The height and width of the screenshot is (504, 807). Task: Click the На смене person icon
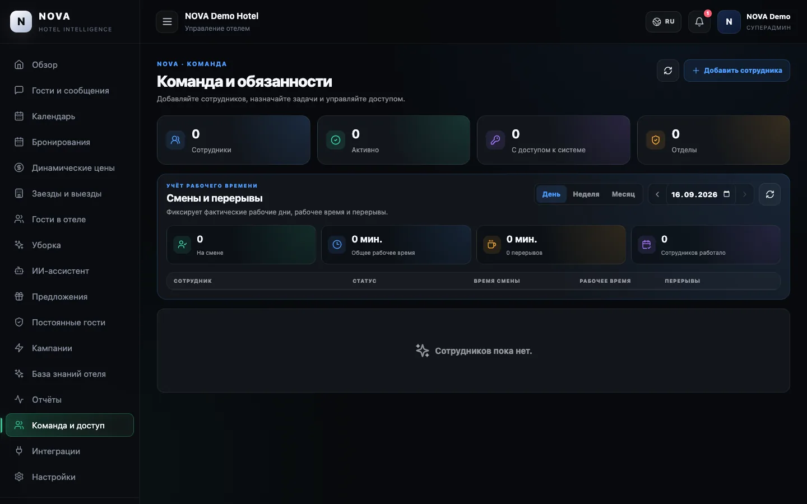pyautogui.click(x=182, y=245)
